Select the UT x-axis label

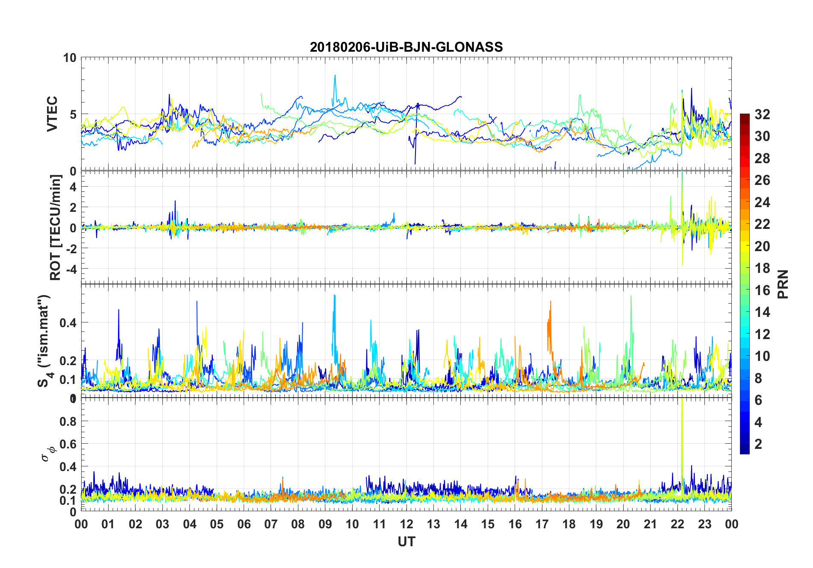[x=406, y=542]
